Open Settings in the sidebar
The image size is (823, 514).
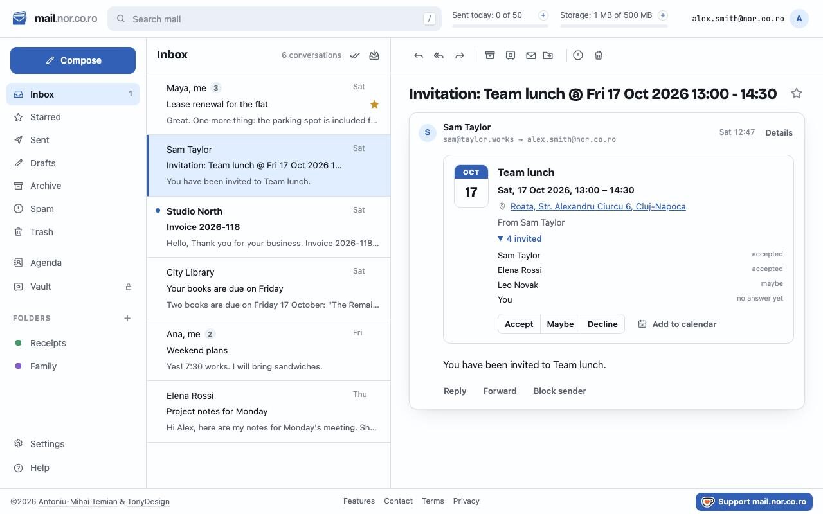tap(73, 444)
